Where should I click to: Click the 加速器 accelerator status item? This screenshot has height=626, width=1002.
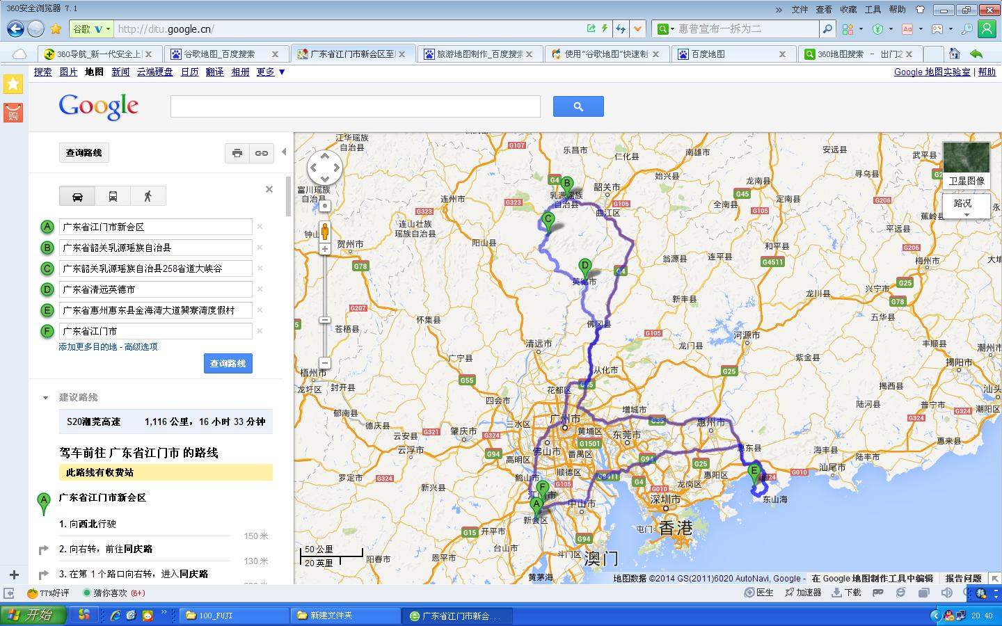(x=803, y=593)
